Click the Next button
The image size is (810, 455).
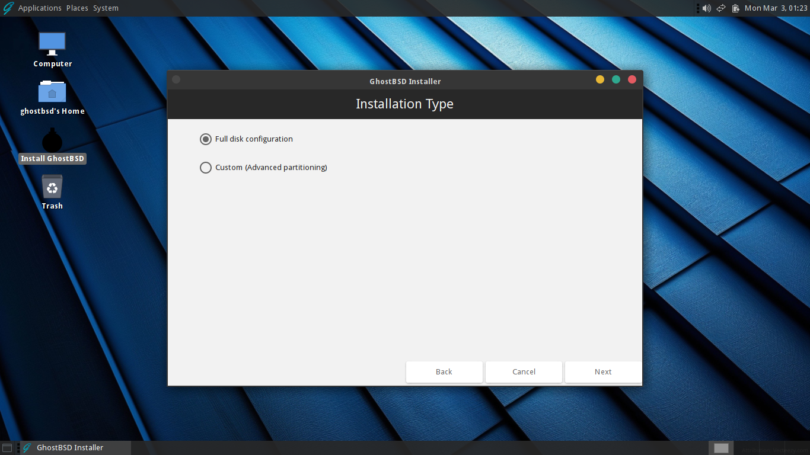(x=602, y=371)
